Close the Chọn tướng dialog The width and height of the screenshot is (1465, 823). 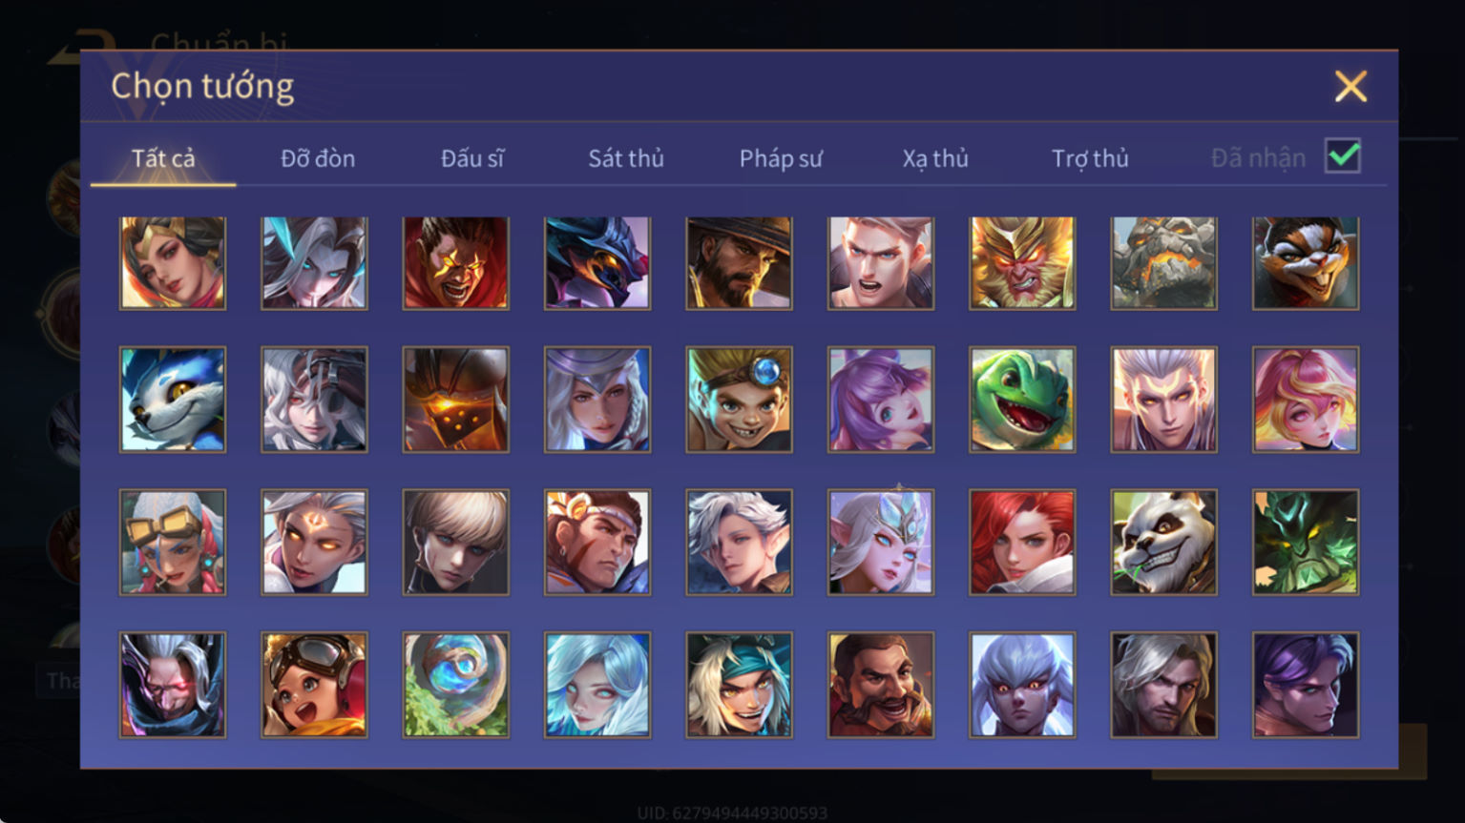[x=1350, y=87]
